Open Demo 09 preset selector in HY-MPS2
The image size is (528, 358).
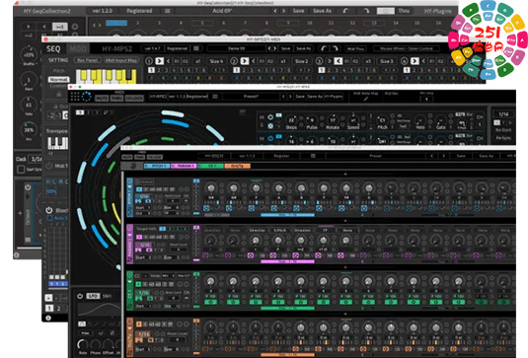(x=237, y=48)
